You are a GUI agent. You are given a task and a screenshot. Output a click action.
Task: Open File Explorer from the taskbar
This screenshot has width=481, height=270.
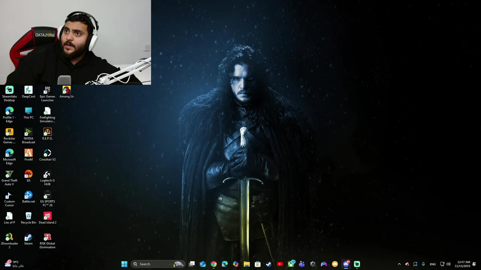[247, 264]
